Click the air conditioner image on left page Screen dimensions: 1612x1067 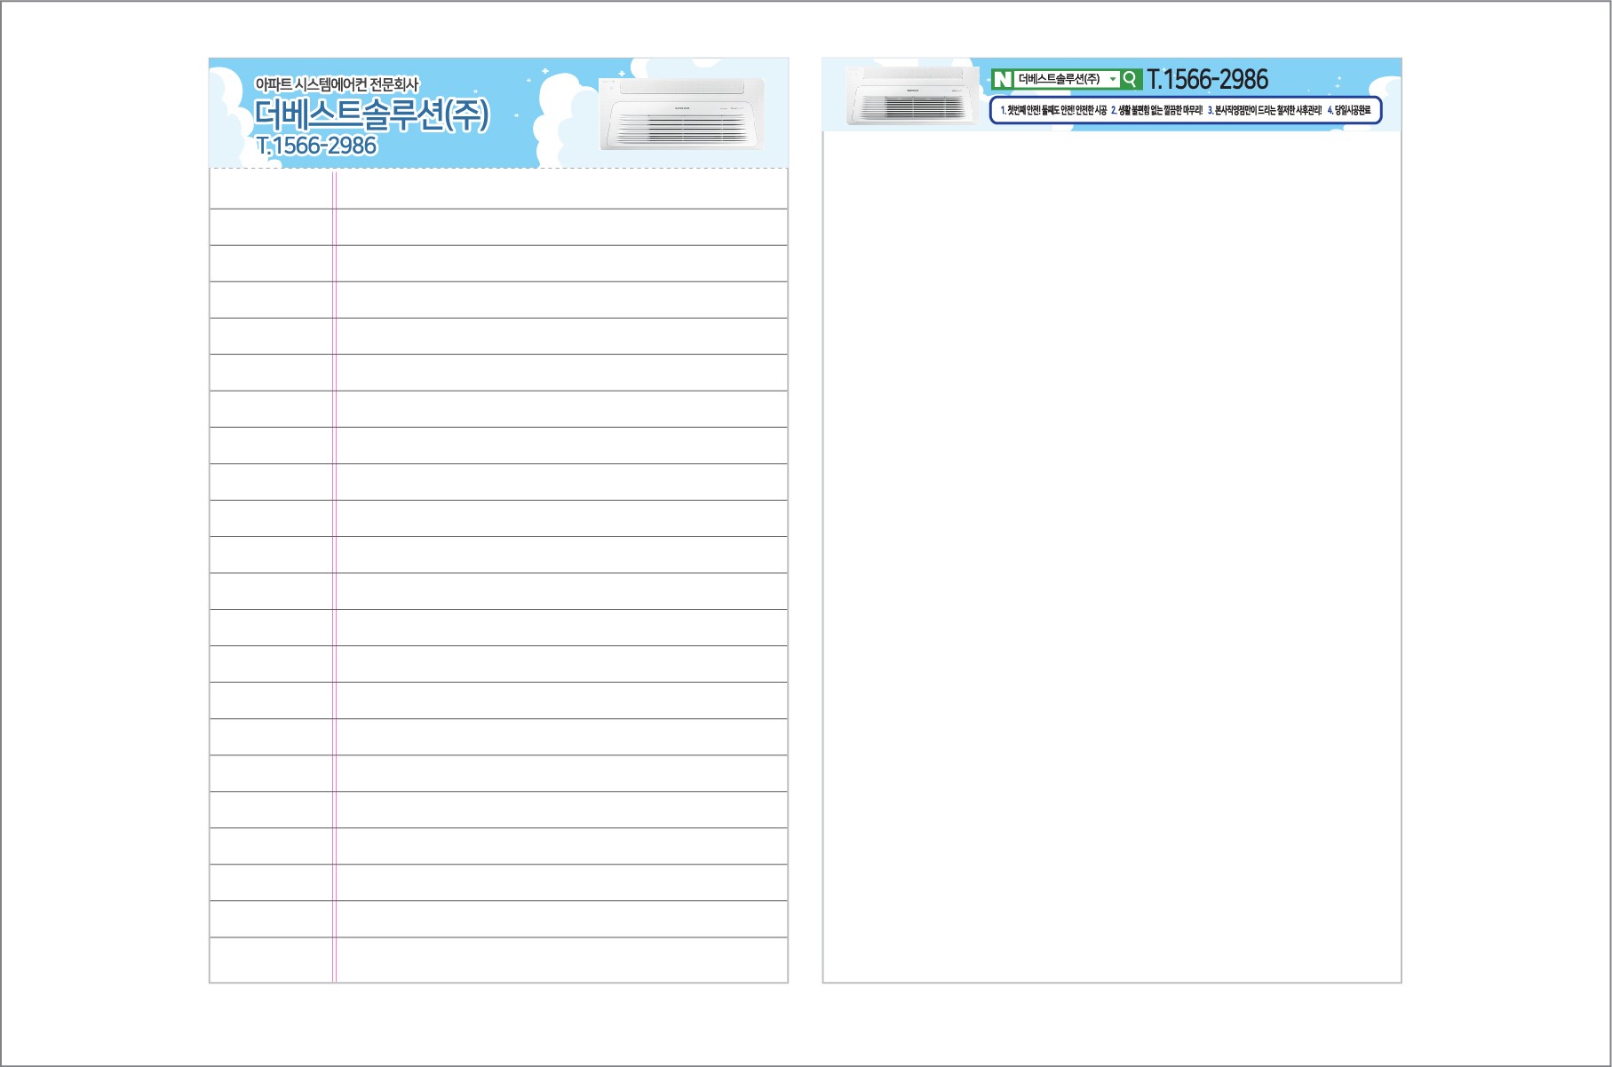(682, 114)
